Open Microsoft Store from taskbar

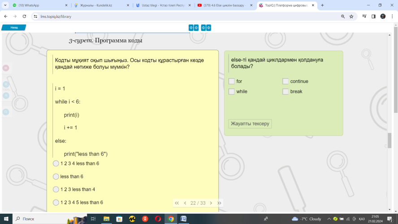click(119, 219)
